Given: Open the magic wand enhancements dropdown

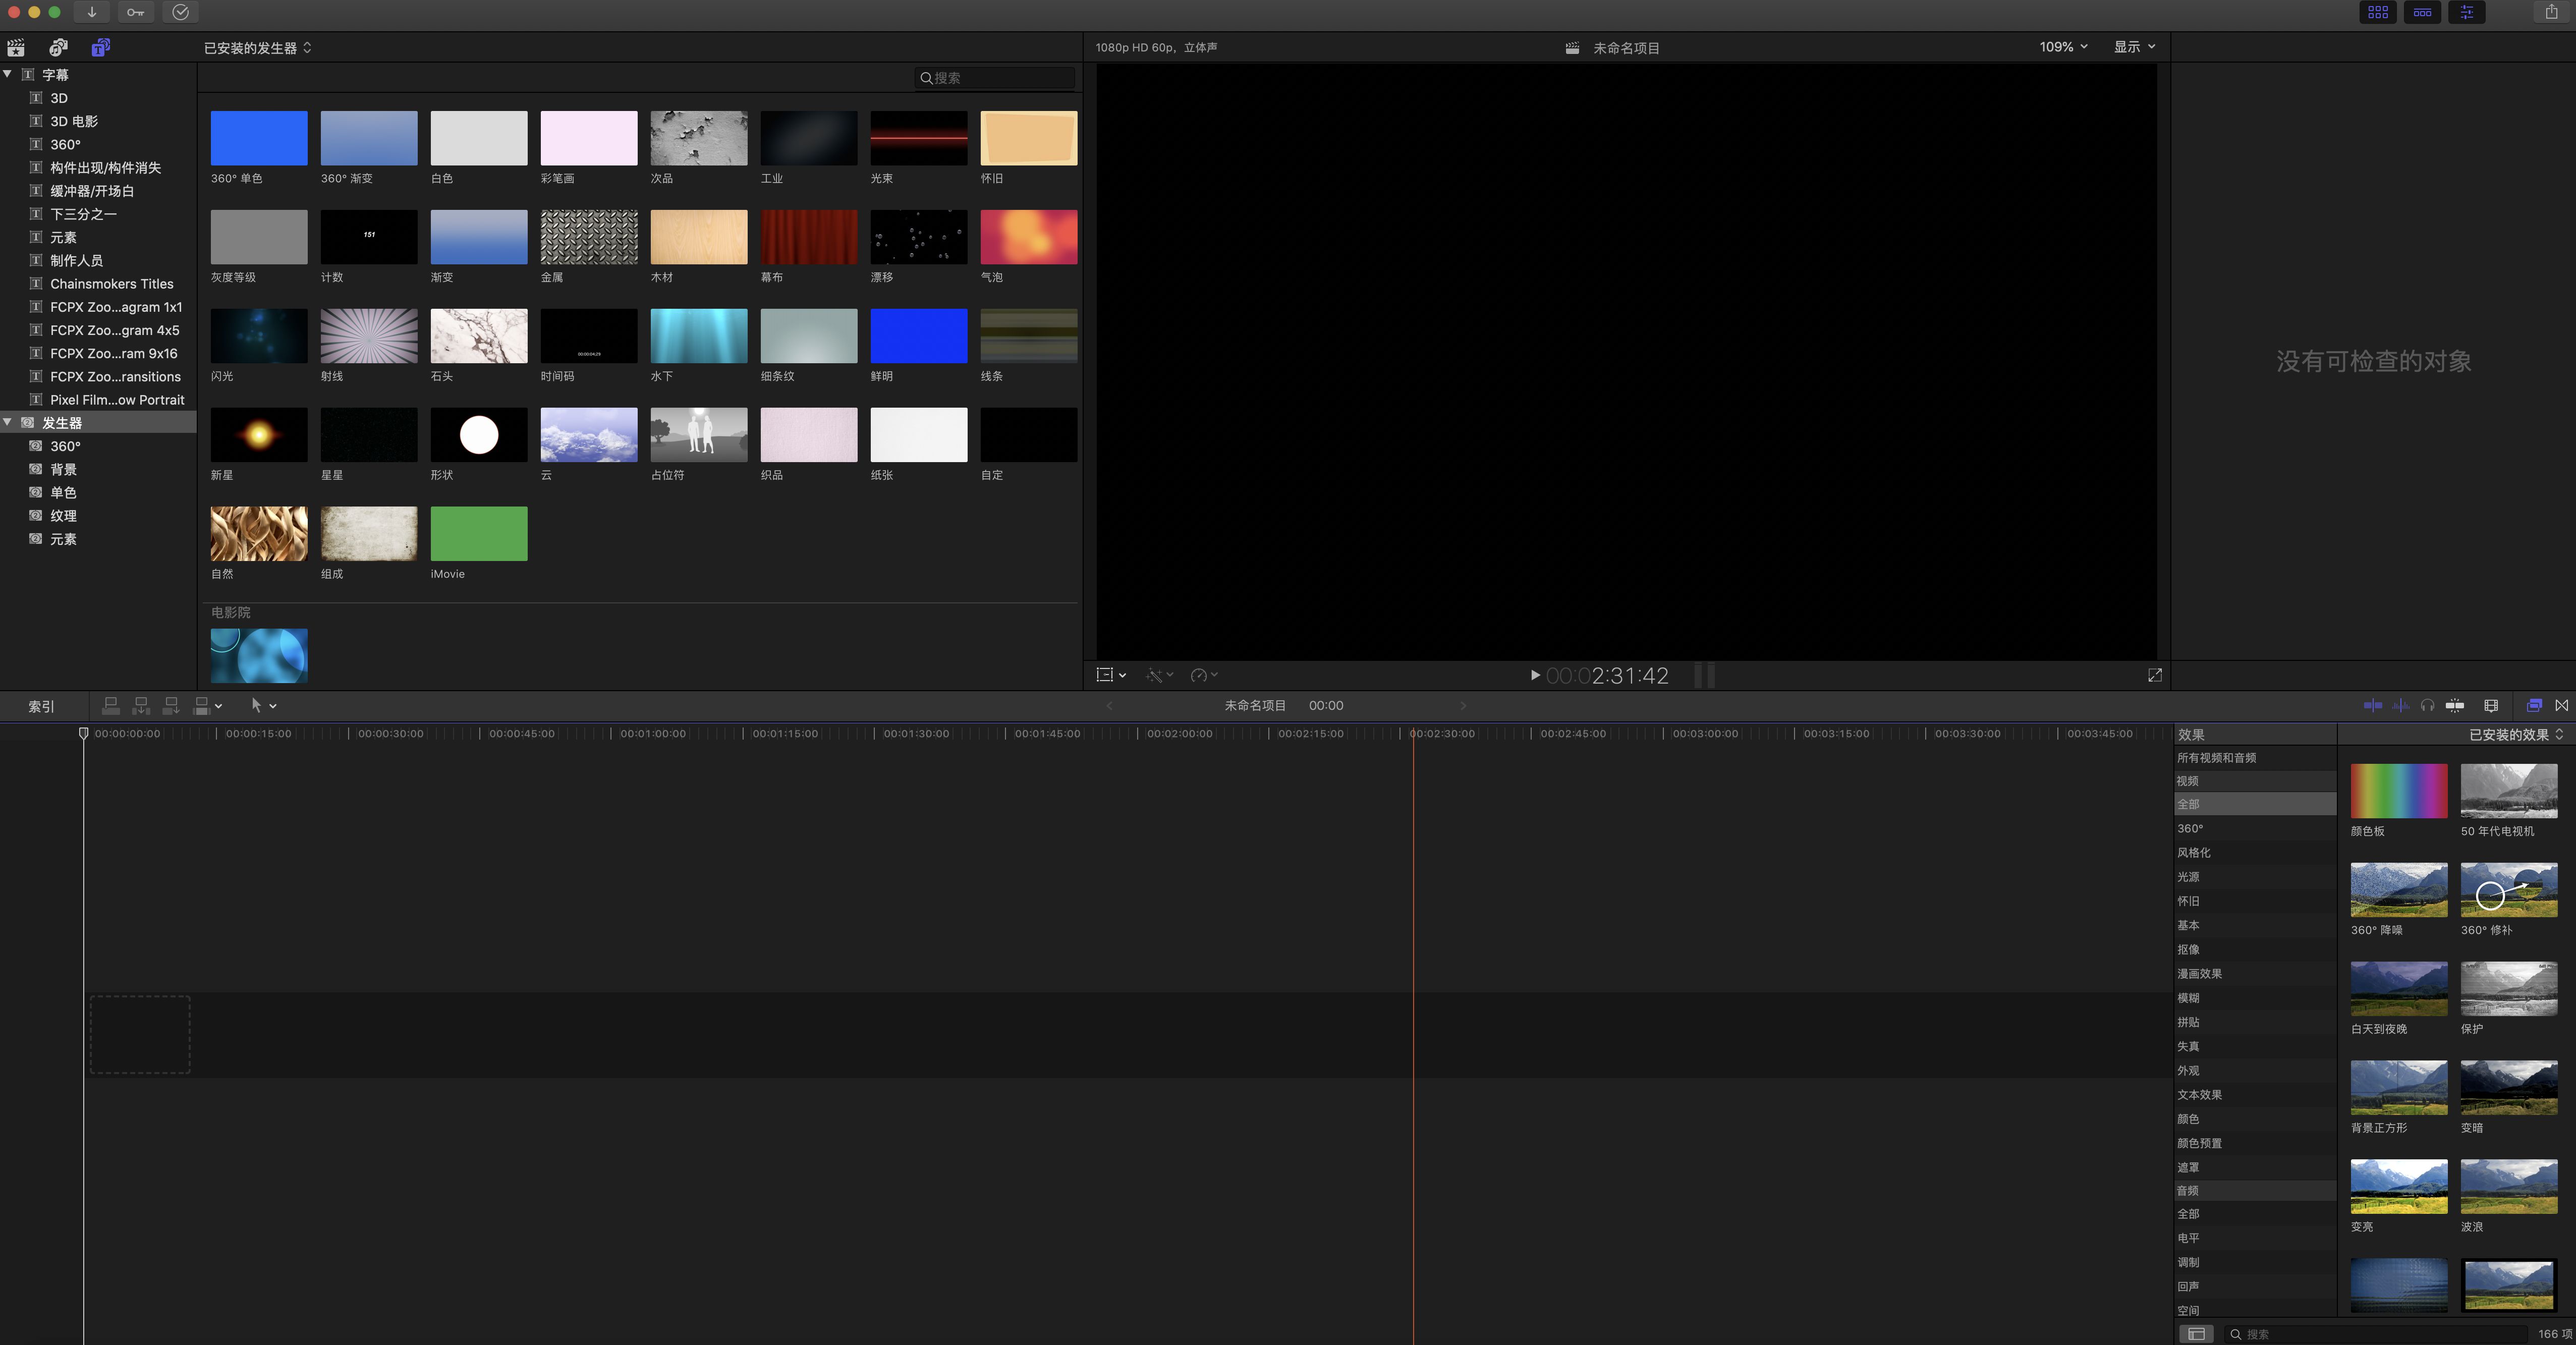Looking at the screenshot, I should click(x=1160, y=675).
